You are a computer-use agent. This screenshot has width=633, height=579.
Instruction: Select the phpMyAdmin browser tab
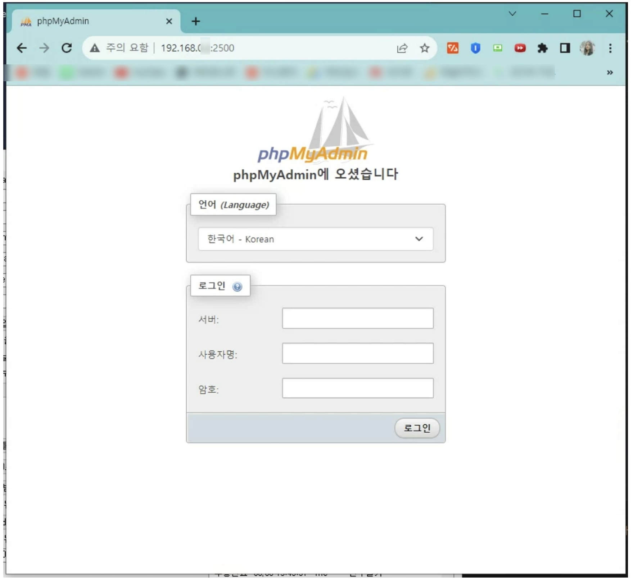point(96,21)
